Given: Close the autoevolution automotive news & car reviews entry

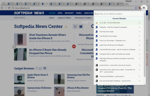Looking at the screenshot, I should [139, 65].
